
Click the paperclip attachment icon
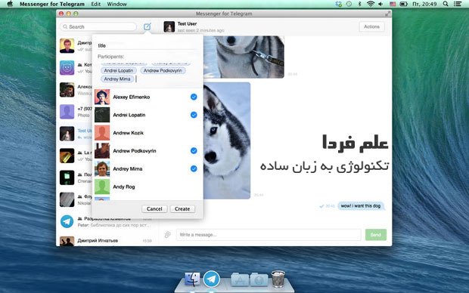point(167,235)
